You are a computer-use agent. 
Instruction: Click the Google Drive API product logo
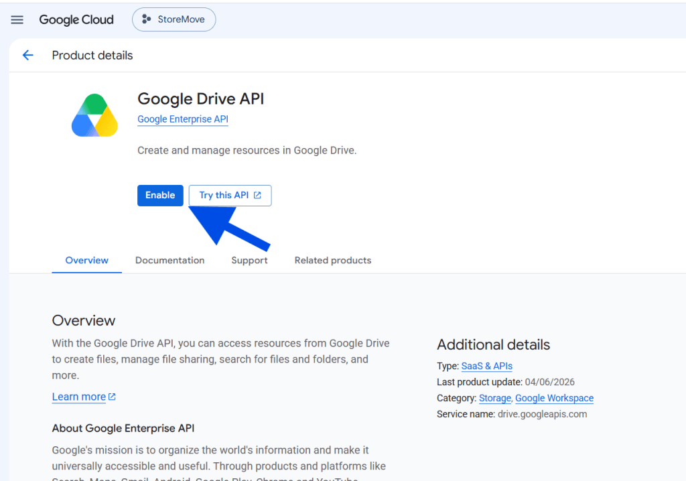click(x=94, y=115)
